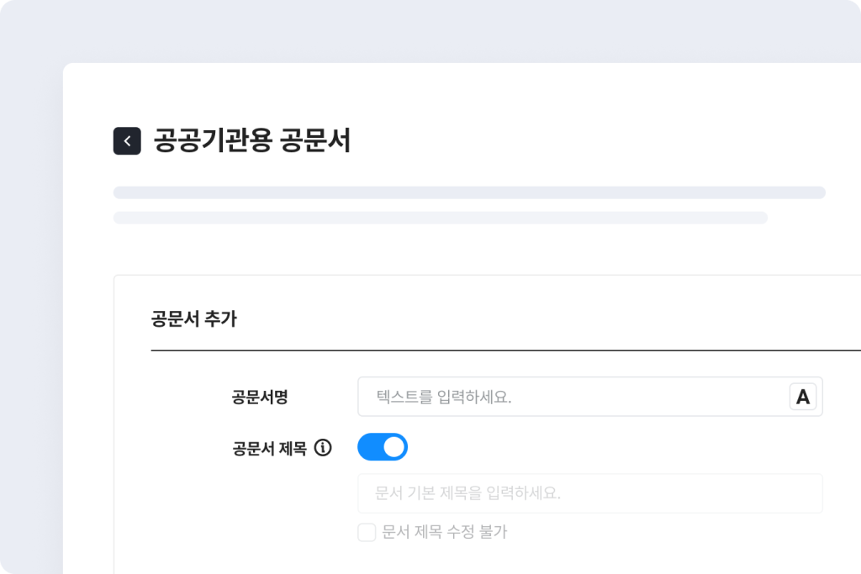Click placeholder text 문서 기본 제목을 입력하세요
Viewport: 861px width, 574px height.
click(467, 493)
